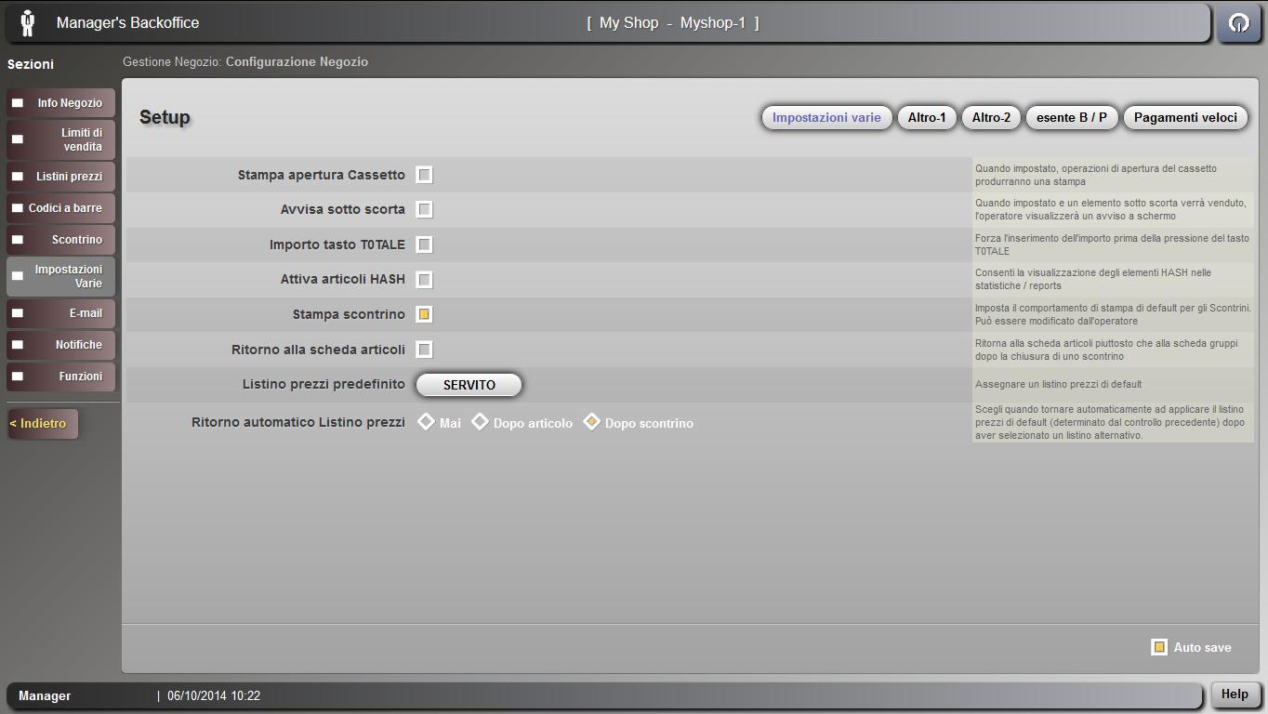Go back with the Indietro button
The height and width of the screenshot is (714, 1268).
coord(43,423)
